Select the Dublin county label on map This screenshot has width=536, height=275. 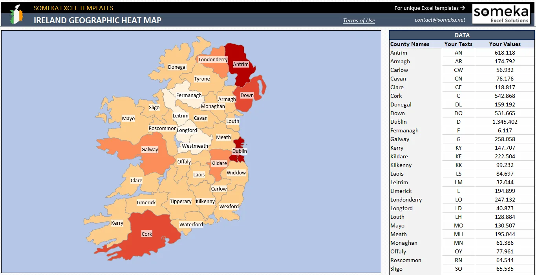pyautogui.click(x=240, y=151)
